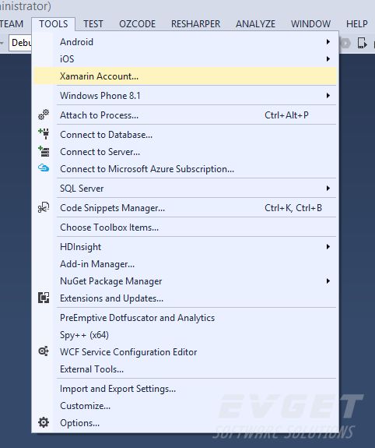Select Xamarin Account menu entry

tap(185, 76)
